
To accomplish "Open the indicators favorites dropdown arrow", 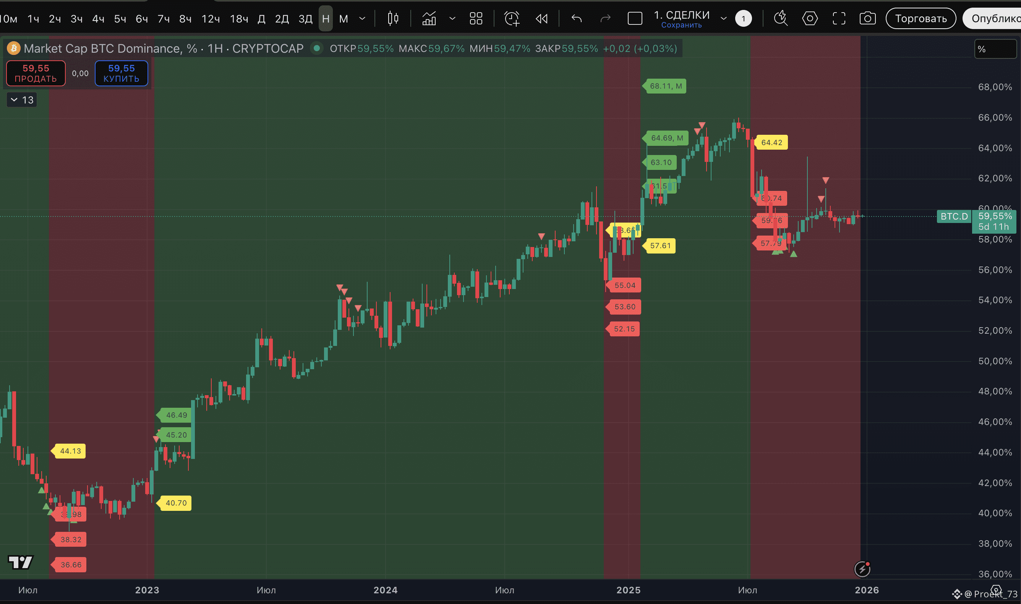I will click(452, 19).
